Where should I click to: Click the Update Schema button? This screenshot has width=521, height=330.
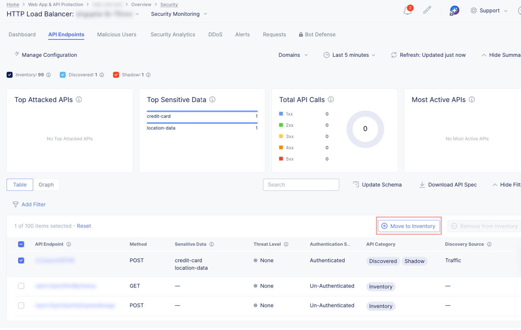(377, 185)
